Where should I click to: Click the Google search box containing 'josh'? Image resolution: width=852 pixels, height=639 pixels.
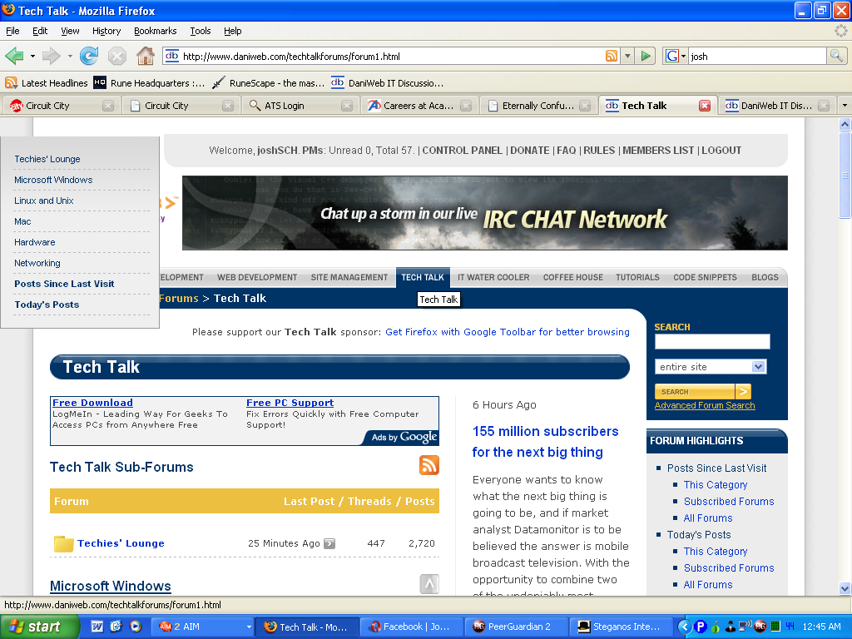757,56
